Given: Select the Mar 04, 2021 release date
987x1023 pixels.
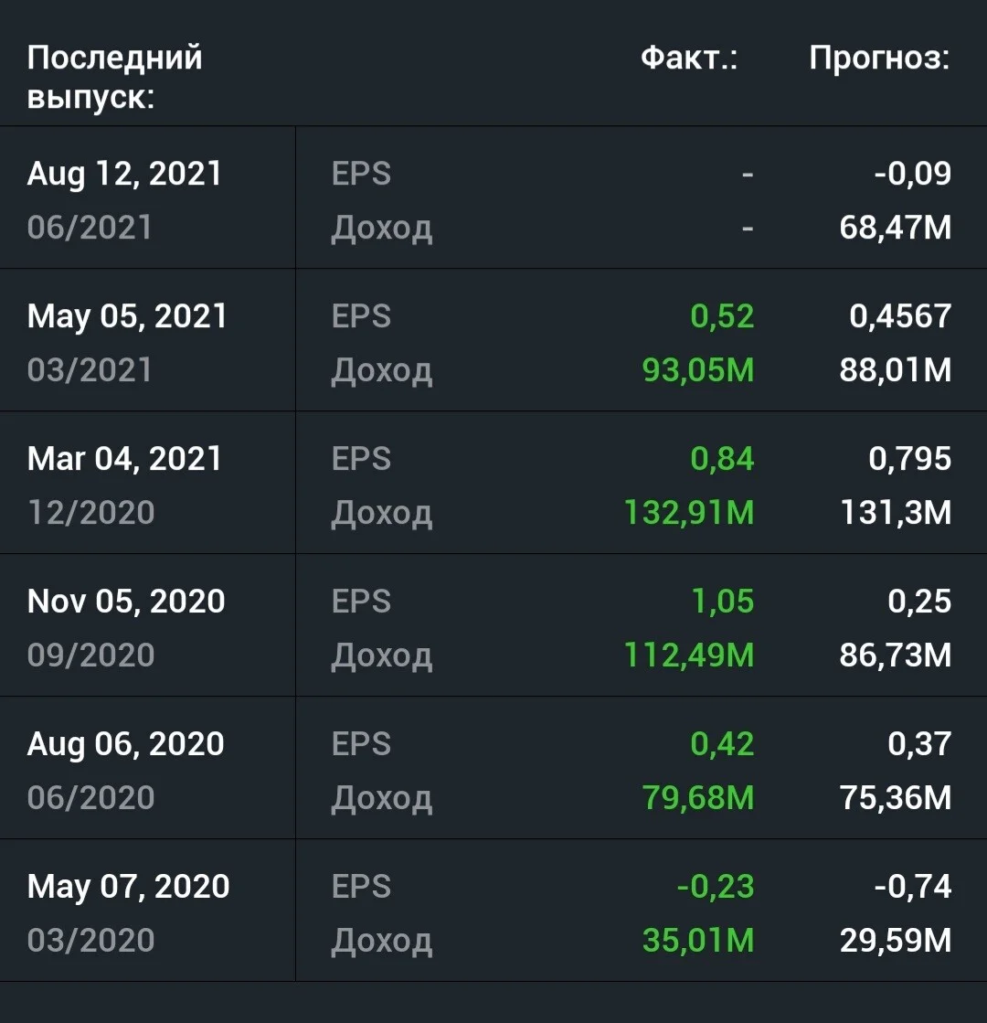Looking at the screenshot, I should point(124,459).
